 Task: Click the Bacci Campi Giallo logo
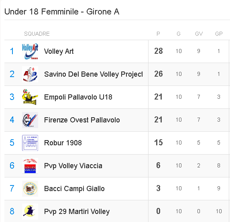pos(30,189)
